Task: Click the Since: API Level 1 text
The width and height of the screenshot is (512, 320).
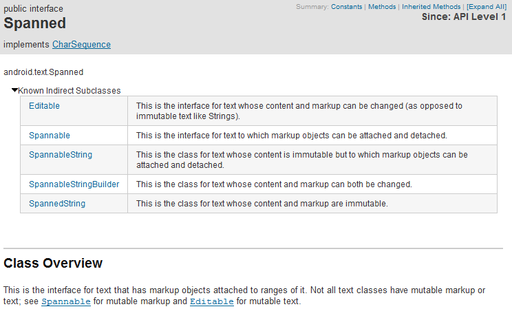Action: pyautogui.click(x=464, y=17)
